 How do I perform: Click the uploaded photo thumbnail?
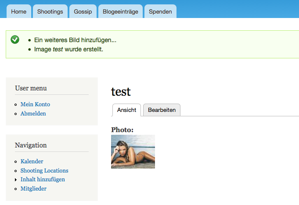point(133,152)
